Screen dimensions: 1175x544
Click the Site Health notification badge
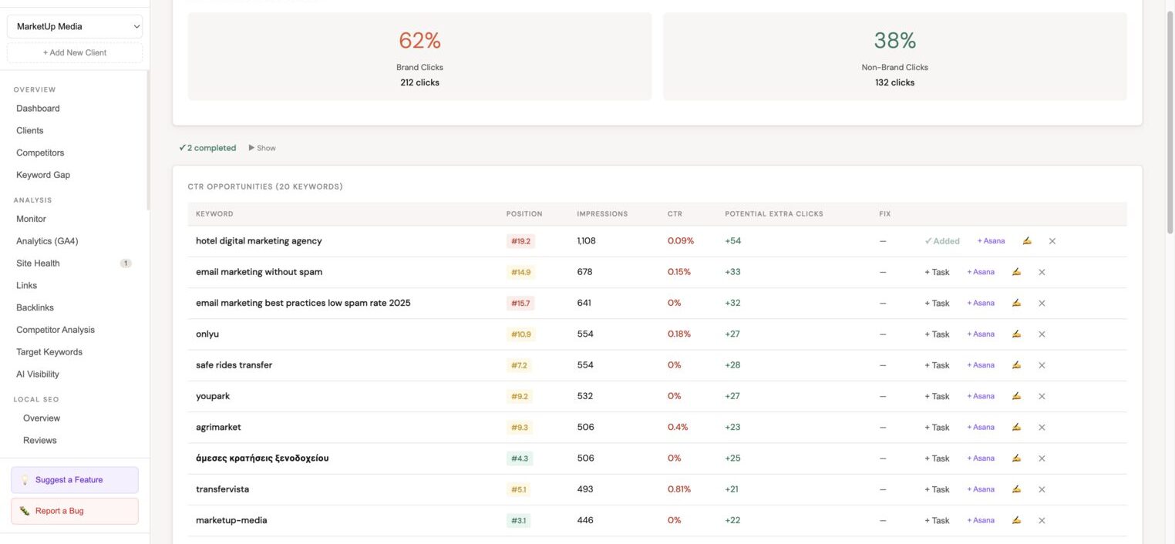pyautogui.click(x=126, y=264)
